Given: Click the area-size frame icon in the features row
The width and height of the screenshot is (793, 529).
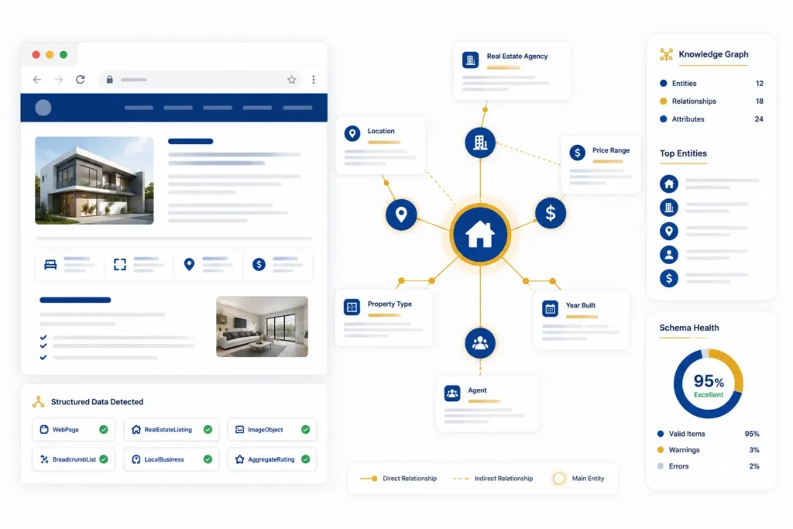Looking at the screenshot, I should [x=120, y=264].
